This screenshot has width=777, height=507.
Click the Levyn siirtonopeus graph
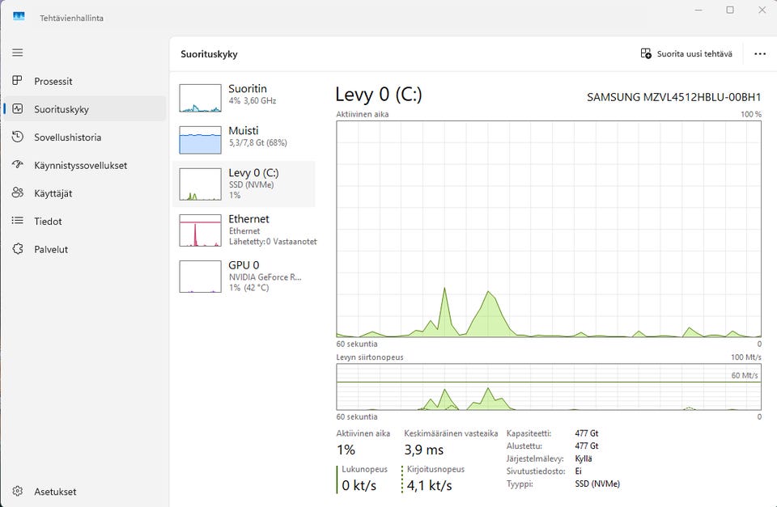click(549, 387)
